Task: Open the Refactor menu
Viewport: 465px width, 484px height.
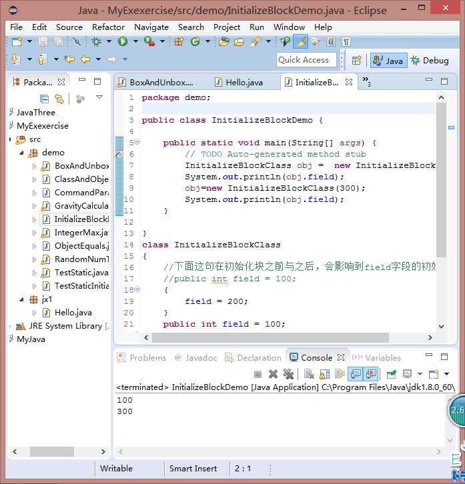Action: 109,27
